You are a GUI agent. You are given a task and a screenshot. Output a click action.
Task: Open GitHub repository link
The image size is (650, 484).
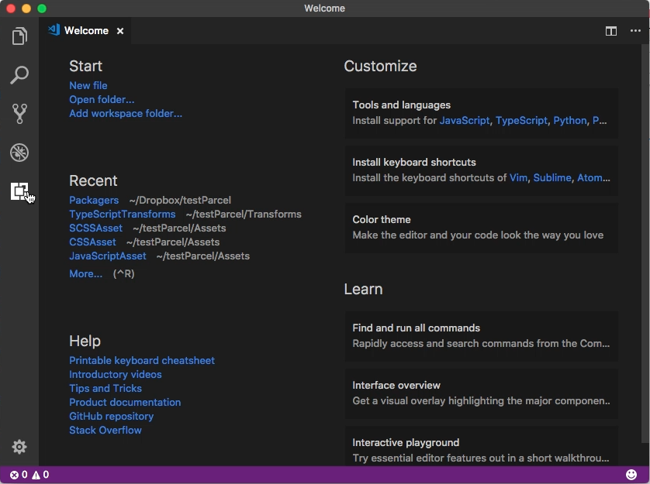111,417
